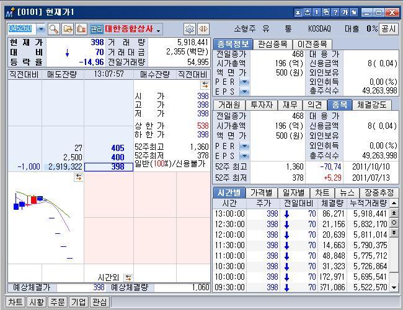Select the 이전종목 tab
This screenshot has width=403, height=310.
coord(312,44)
